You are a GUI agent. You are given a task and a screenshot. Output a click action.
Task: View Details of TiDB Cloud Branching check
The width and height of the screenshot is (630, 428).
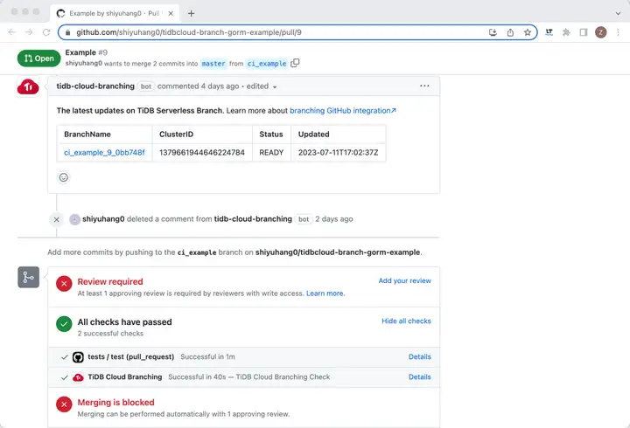click(419, 377)
